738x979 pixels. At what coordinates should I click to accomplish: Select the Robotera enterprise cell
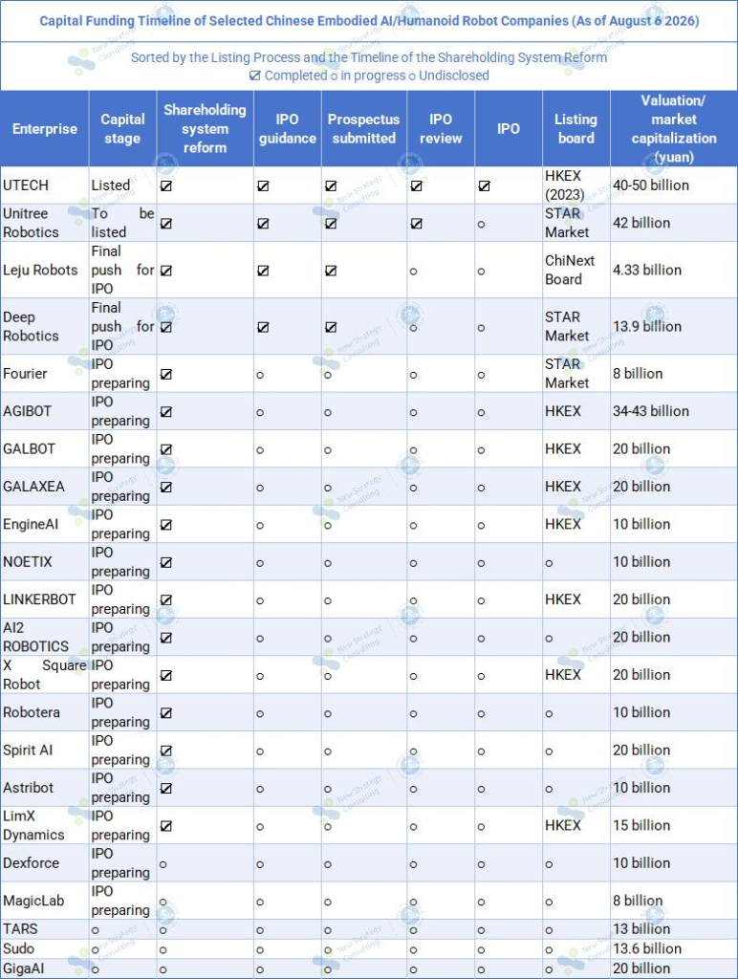point(44,712)
